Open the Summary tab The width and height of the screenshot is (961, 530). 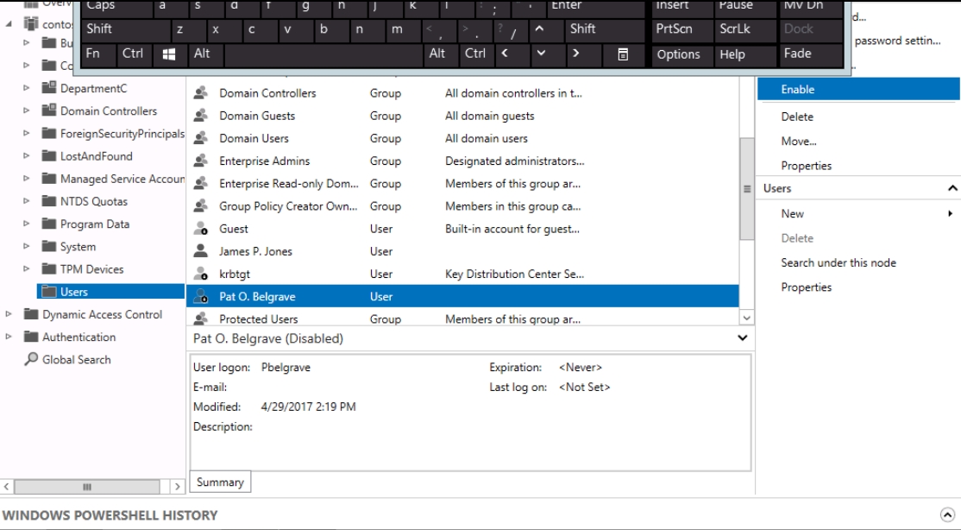point(220,483)
